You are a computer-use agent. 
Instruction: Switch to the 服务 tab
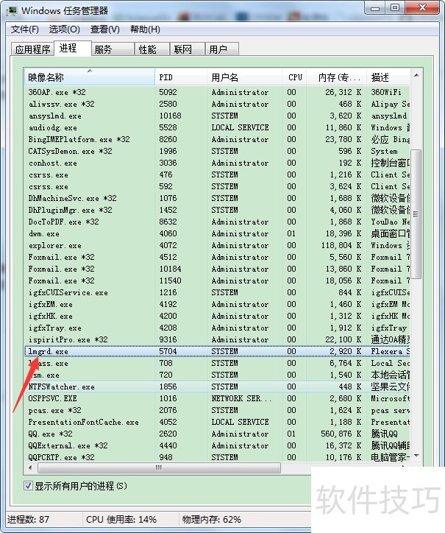113,49
